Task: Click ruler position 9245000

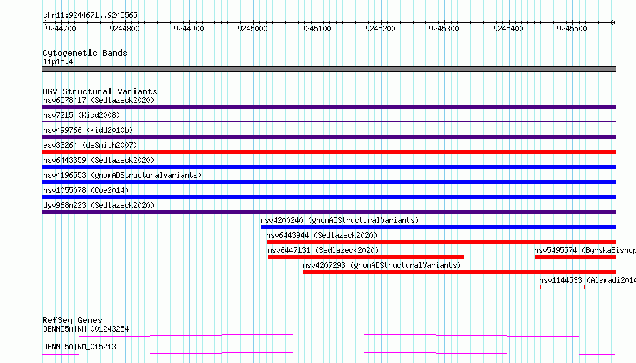Action: (x=252, y=29)
